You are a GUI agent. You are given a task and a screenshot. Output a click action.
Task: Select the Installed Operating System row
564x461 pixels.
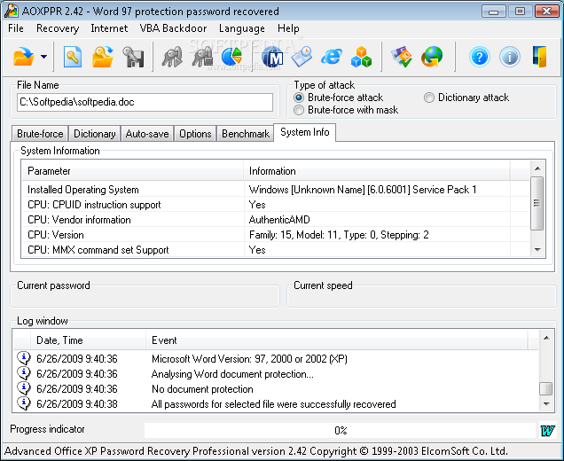[x=276, y=190]
